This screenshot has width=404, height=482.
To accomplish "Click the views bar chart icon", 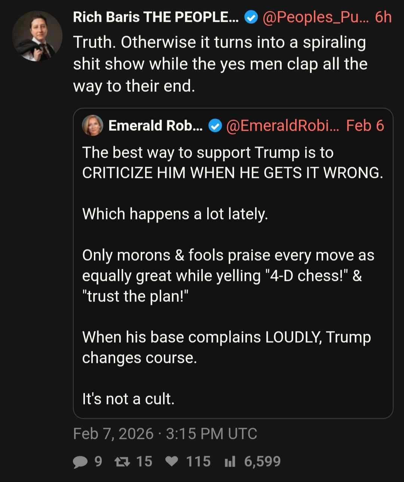I will tap(230, 462).
